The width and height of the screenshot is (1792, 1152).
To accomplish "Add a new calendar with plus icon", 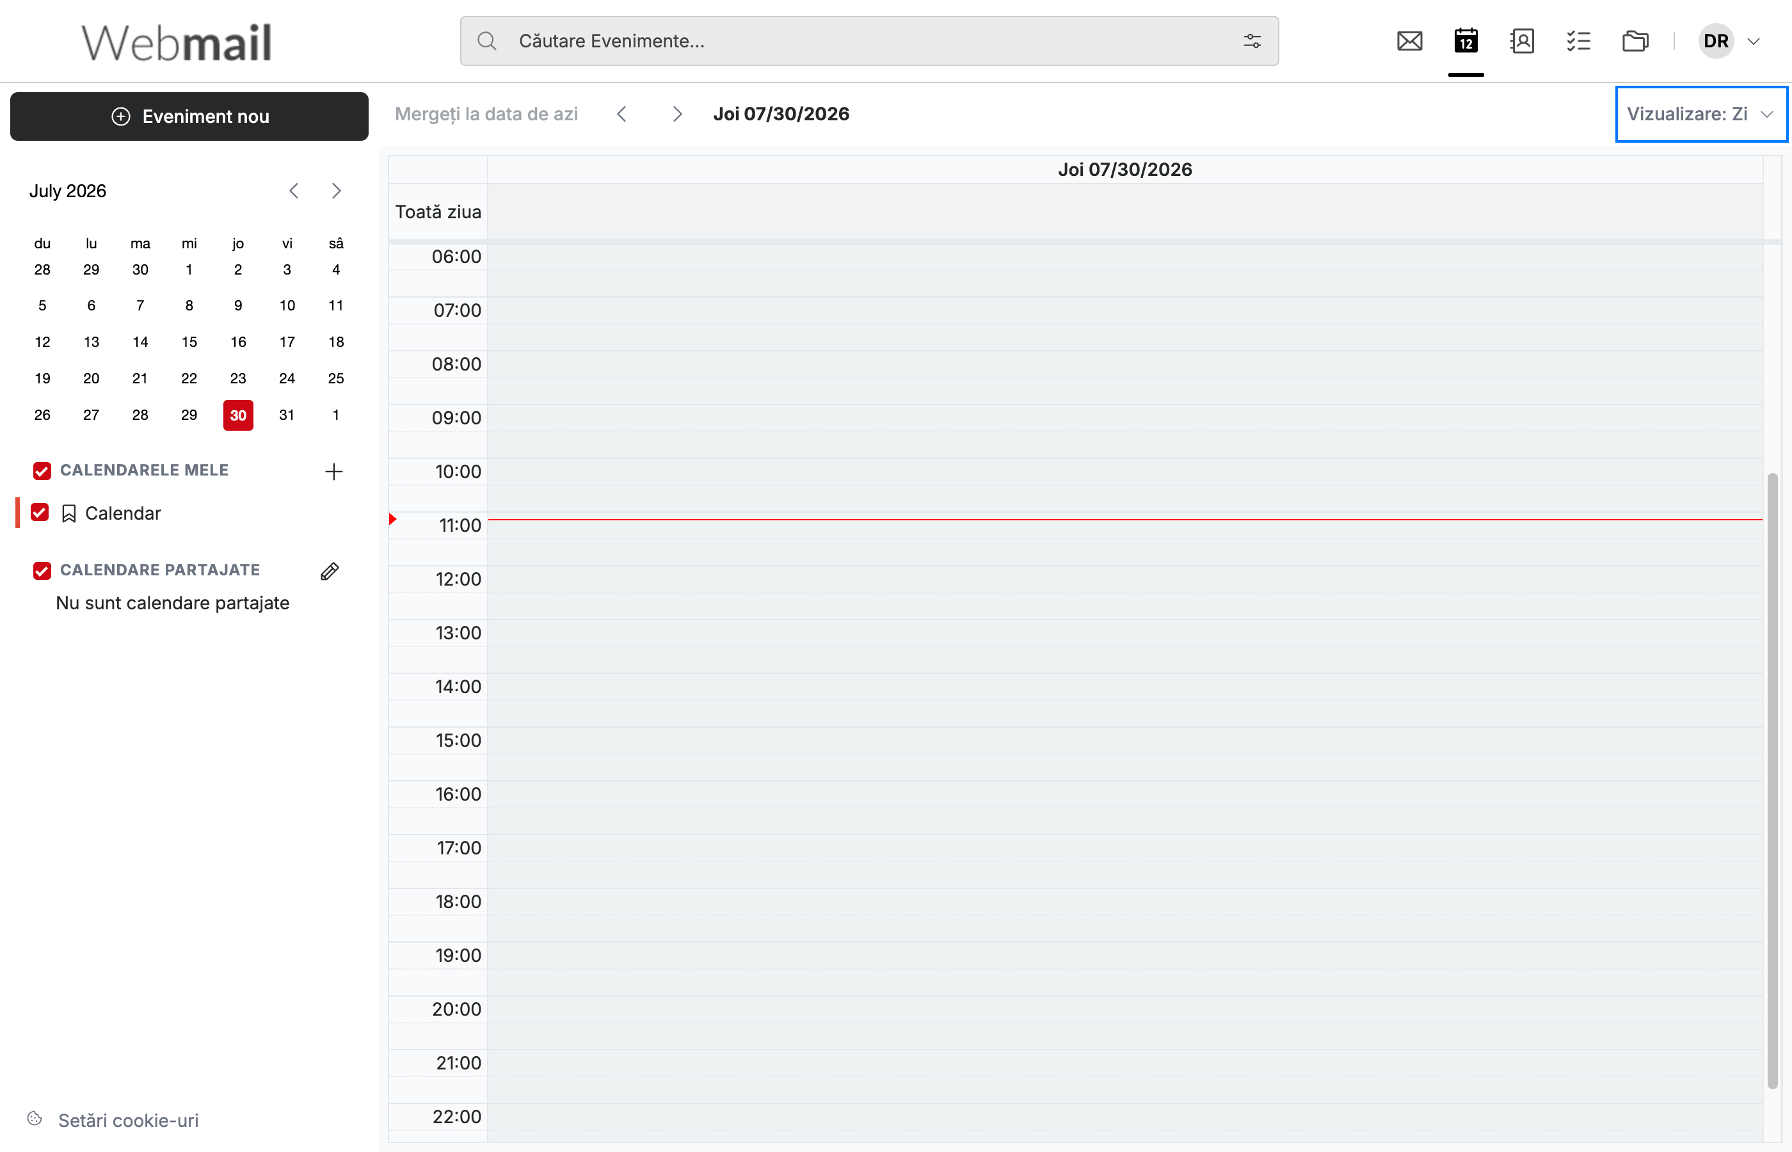I will click(x=333, y=471).
